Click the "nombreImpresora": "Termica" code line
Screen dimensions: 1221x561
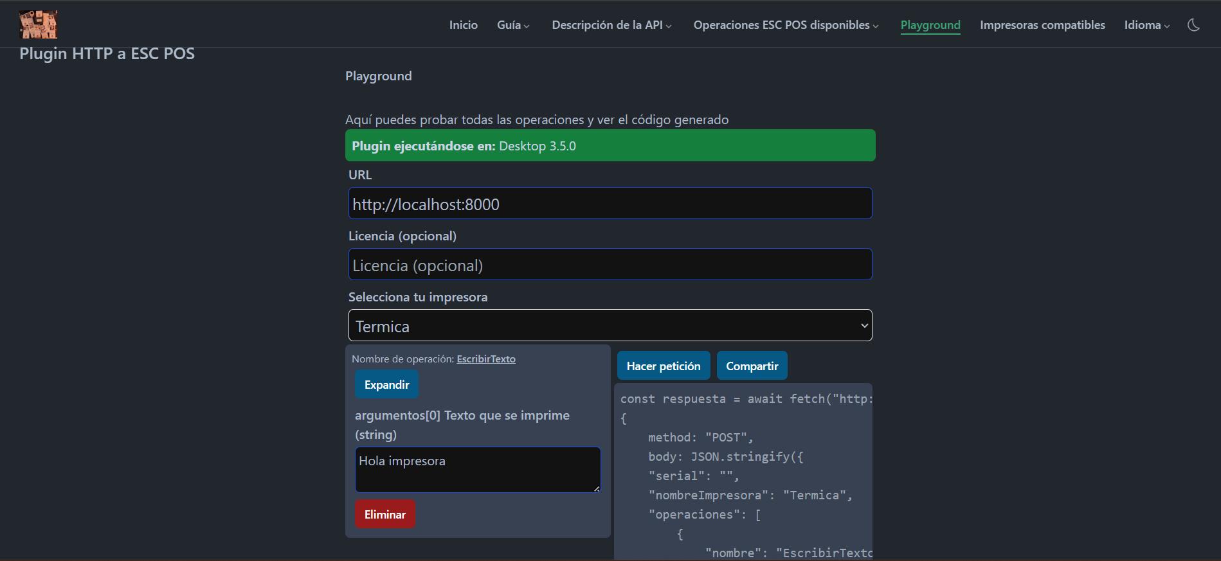point(750,495)
